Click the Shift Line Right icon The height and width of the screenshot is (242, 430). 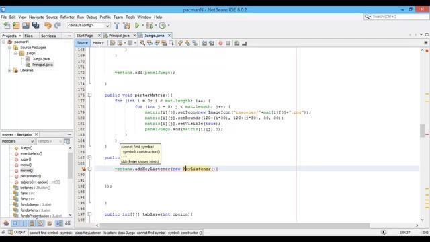[x=212, y=43]
